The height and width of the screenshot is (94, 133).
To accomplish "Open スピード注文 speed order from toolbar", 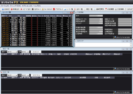I will pyautogui.click(x=25, y=9).
